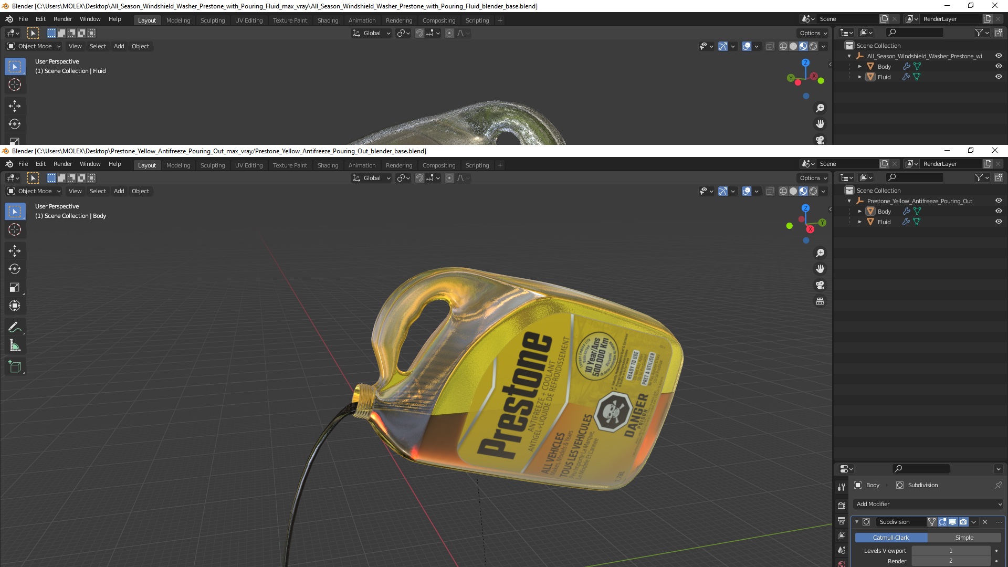Image resolution: width=1008 pixels, height=567 pixels.
Task: Open View Layer properties tab
Action: click(842, 535)
